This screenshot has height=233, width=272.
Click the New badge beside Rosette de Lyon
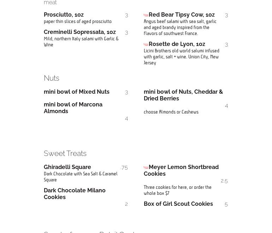[x=146, y=44]
